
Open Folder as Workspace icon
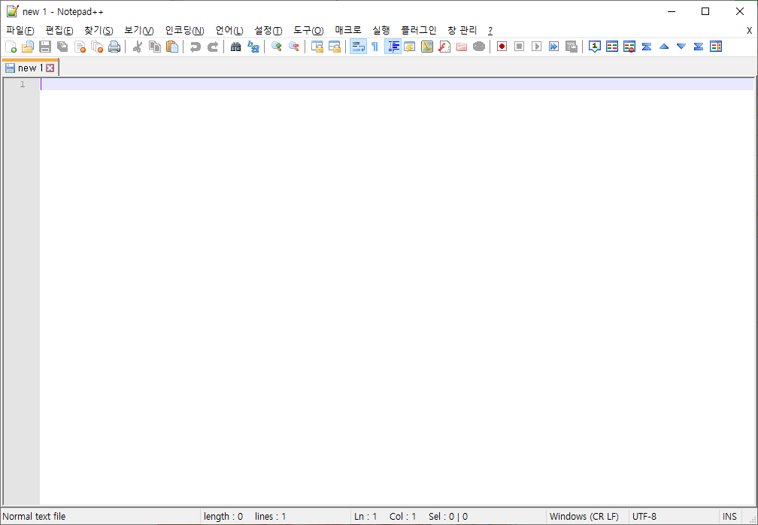[x=462, y=47]
